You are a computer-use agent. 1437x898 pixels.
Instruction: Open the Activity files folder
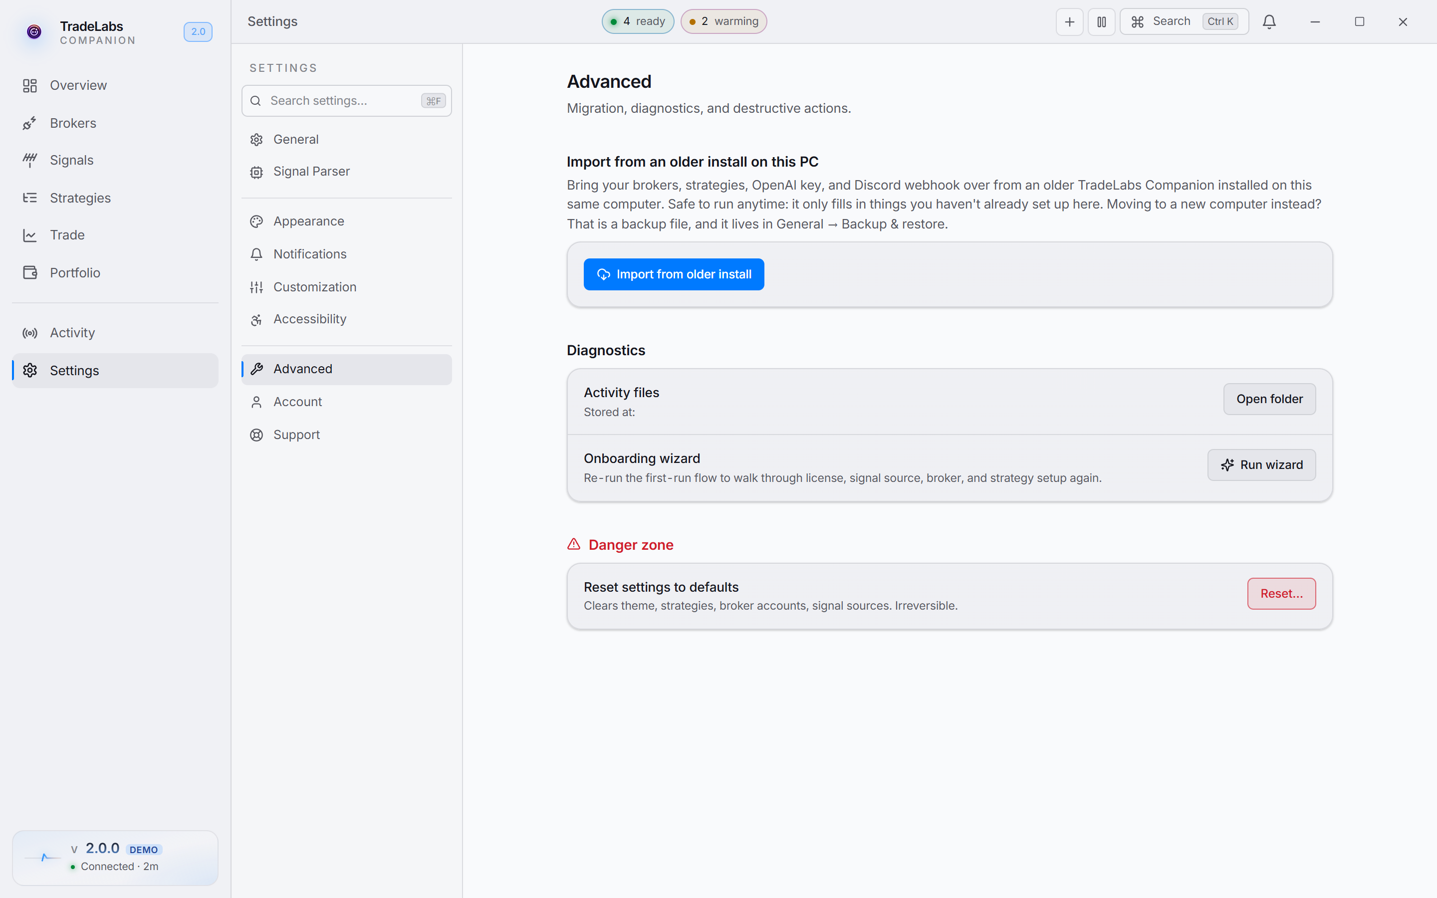[x=1269, y=399]
